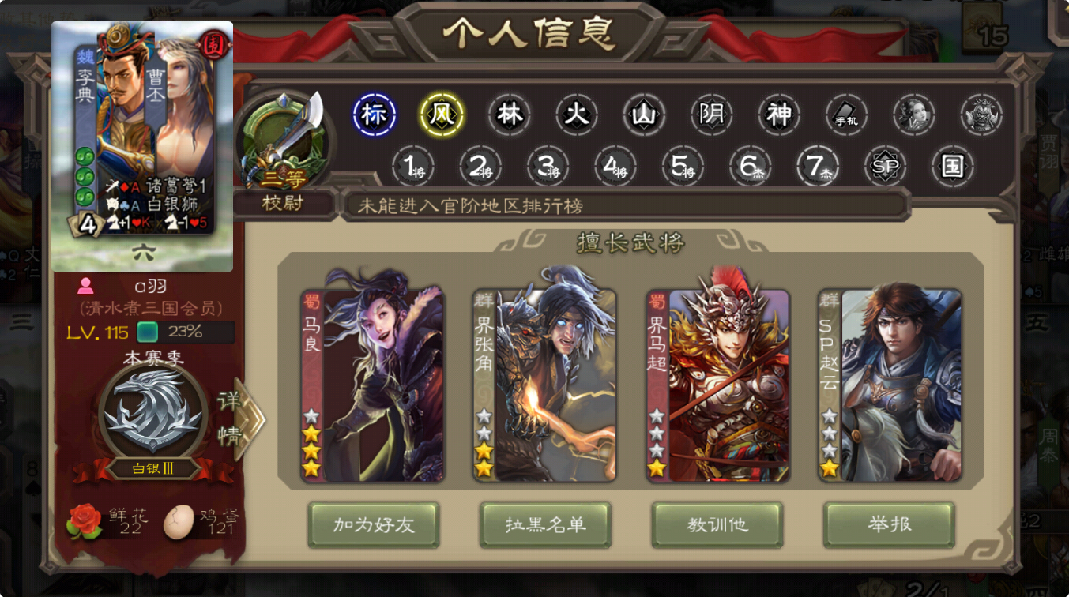Choose the SP generals icon
The width and height of the screenshot is (1069, 597).
(884, 166)
